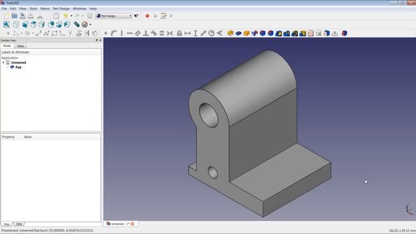Image resolution: width=416 pixels, height=234 pixels.
Task: Open the Windows menu
Action: 79,8
